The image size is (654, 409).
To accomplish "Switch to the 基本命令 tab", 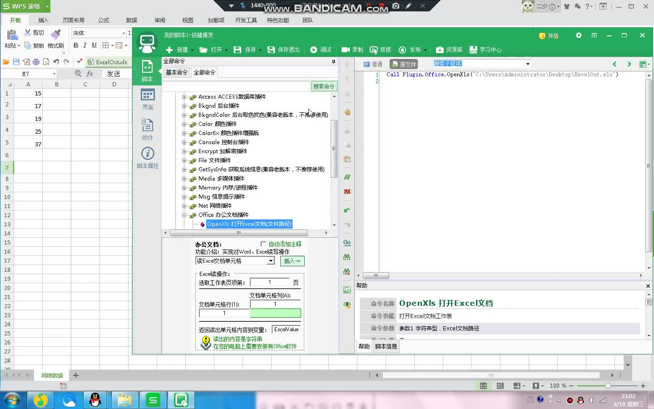I will (x=176, y=72).
